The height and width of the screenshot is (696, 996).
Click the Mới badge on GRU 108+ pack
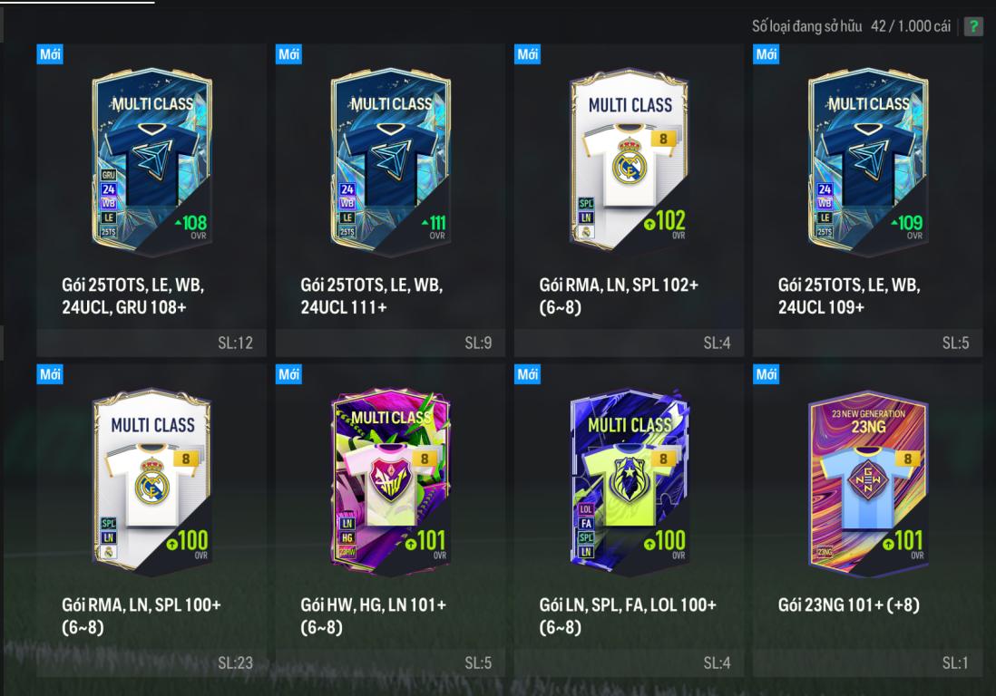pos(50,54)
